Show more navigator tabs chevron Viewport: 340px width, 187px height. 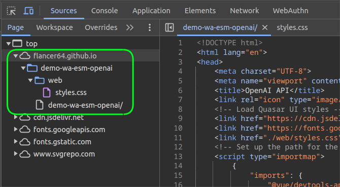130,27
